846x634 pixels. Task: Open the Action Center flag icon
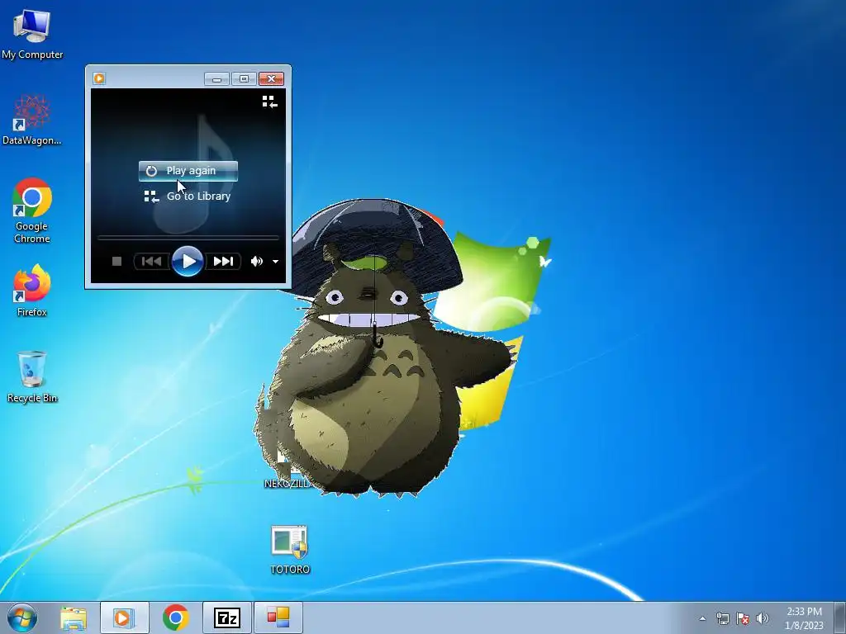(x=743, y=618)
